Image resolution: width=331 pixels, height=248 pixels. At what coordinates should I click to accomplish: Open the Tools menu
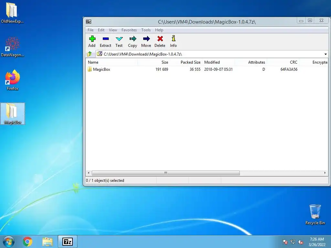pyautogui.click(x=146, y=30)
